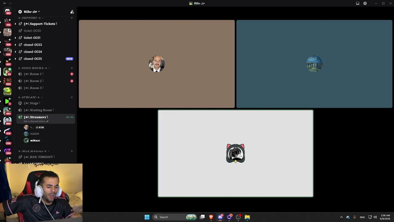Image resolution: width=394 pixels, height=222 pixels.
Task: Open the server icon with 115 badge
Action: coord(7,22)
